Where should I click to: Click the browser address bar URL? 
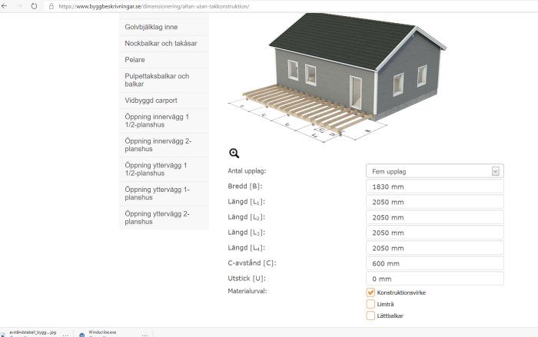154,6
